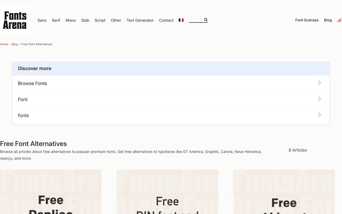Click the 8 Articles count text
Viewport: 342px width, 214px height.
tap(297, 150)
